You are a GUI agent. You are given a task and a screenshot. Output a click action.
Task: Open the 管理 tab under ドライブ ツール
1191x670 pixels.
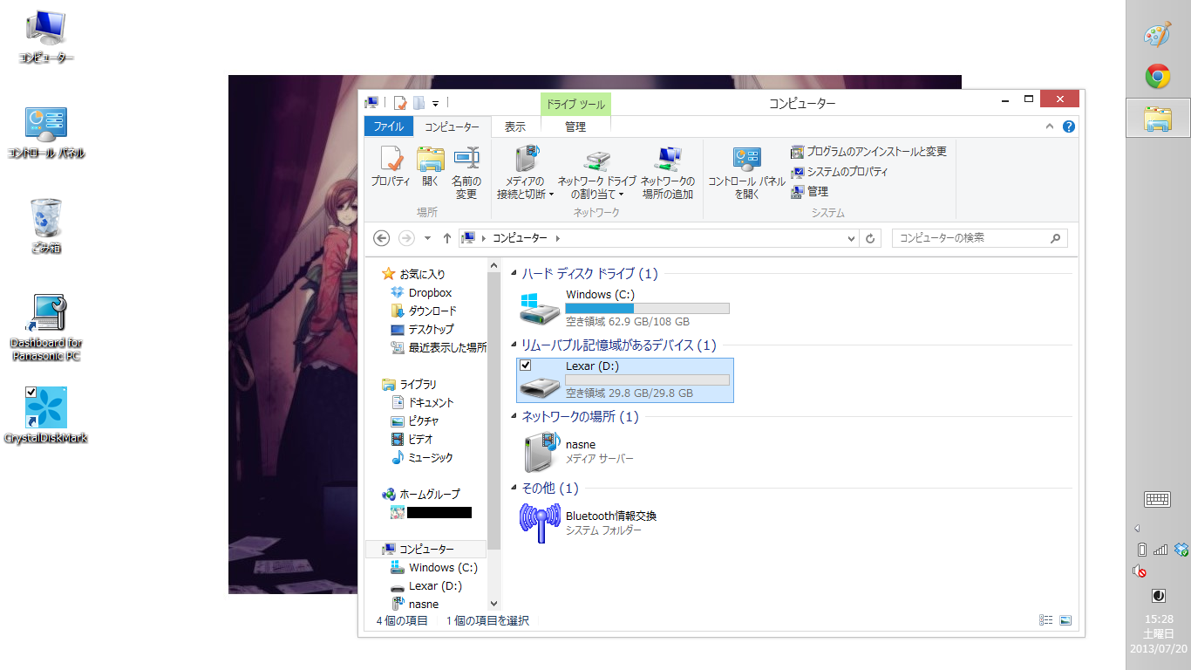(575, 126)
